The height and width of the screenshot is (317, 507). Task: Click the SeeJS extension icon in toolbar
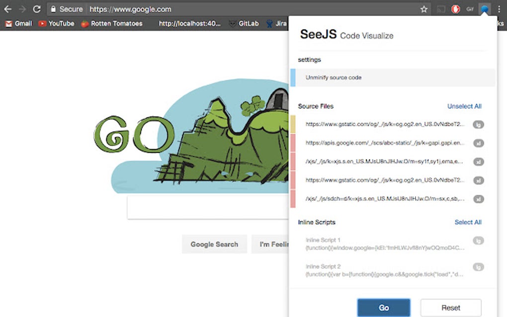point(484,9)
